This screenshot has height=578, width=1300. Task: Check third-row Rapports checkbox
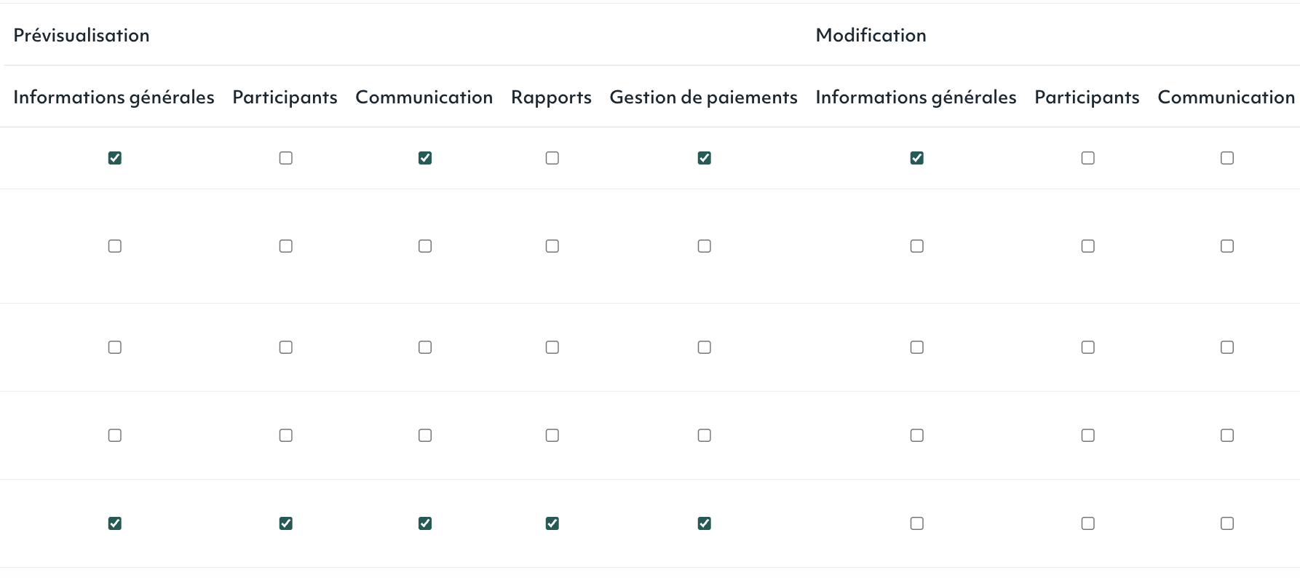tap(552, 347)
